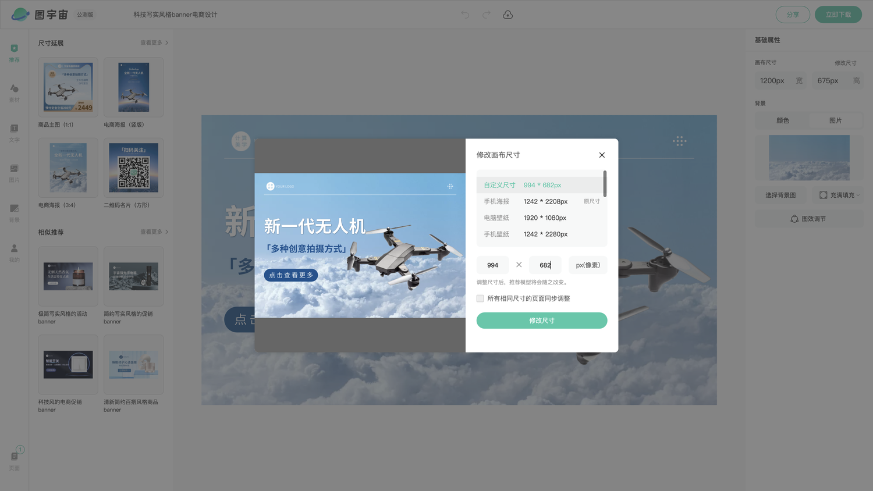The image size is (873, 491).
Task: Open the 文字 sidebar panel
Action: (x=15, y=133)
